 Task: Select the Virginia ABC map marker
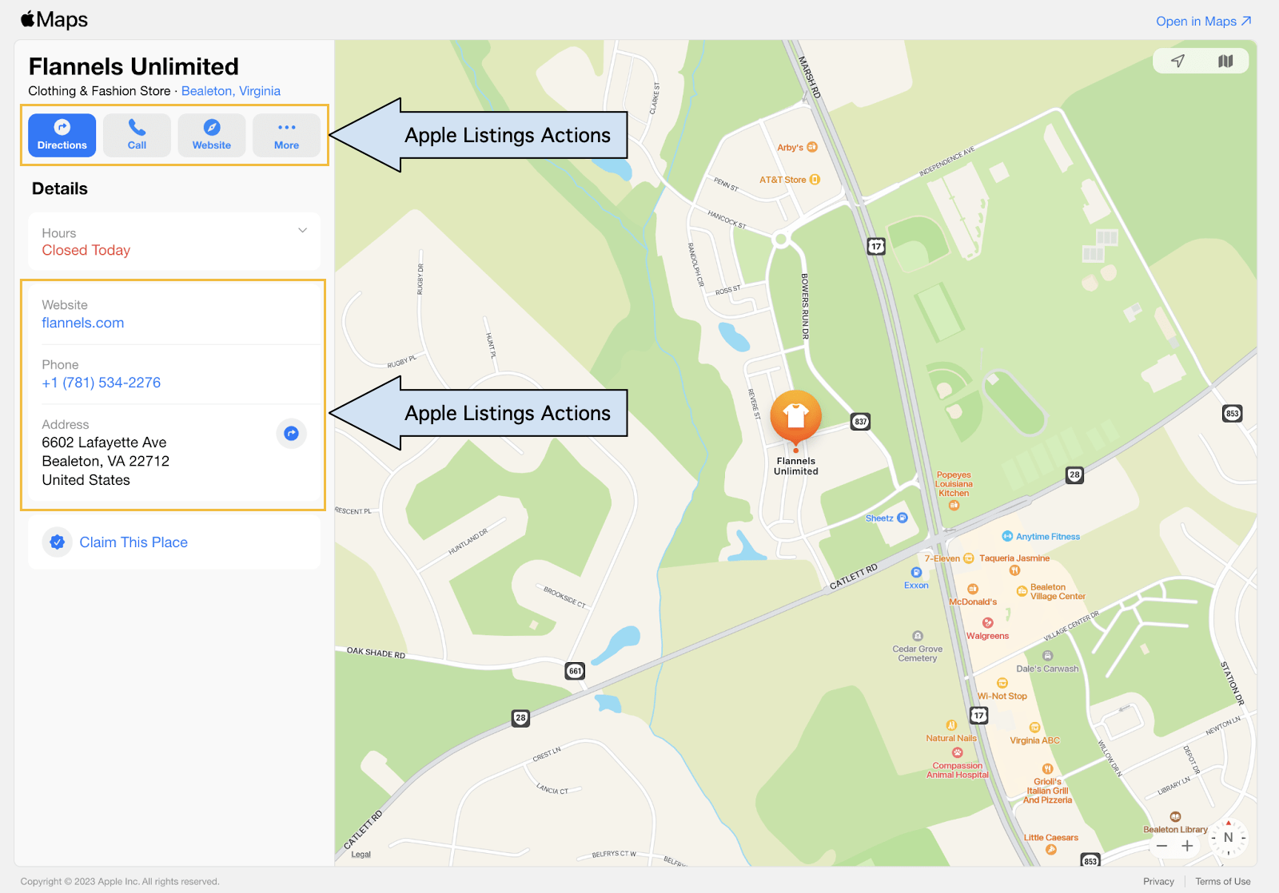click(x=1035, y=728)
